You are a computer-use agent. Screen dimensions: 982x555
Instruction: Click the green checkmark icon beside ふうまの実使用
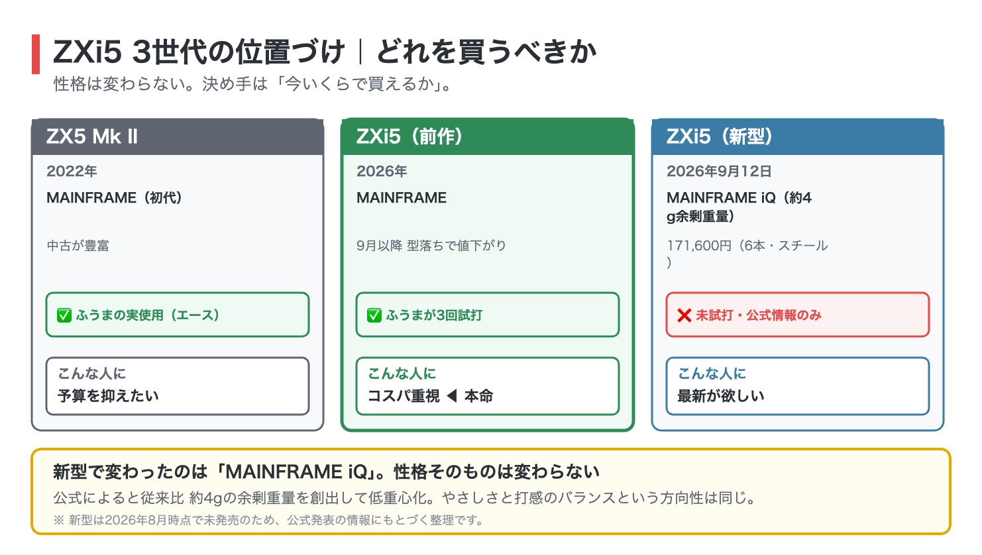[64, 315]
